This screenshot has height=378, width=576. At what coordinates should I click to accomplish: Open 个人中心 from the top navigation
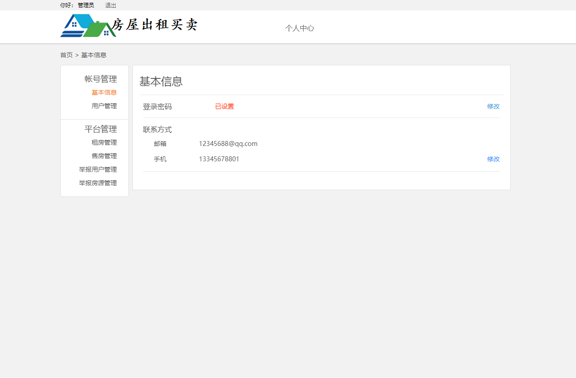[x=299, y=28]
